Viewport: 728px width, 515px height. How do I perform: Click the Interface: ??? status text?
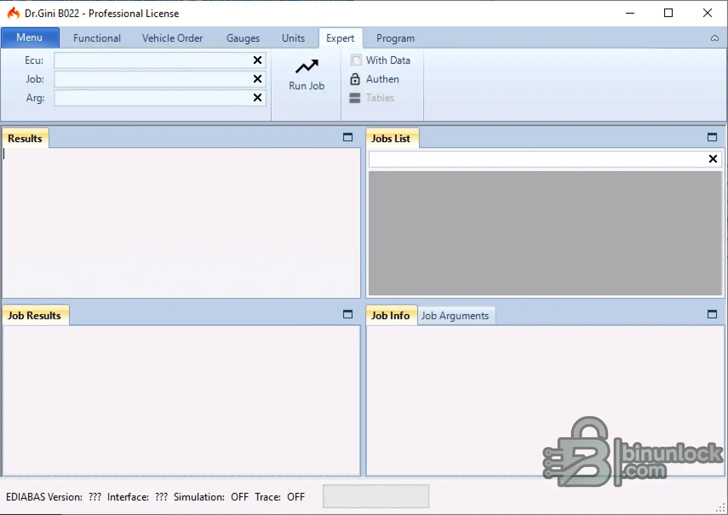(x=138, y=497)
